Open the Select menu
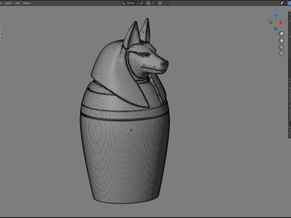 8,3
